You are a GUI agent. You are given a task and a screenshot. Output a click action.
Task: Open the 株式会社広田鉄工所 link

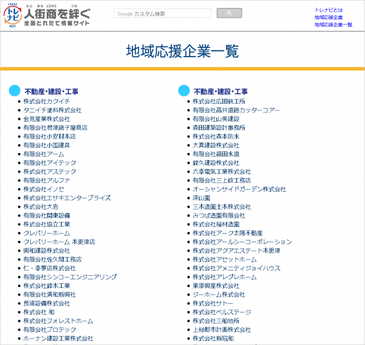tap(219, 101)
